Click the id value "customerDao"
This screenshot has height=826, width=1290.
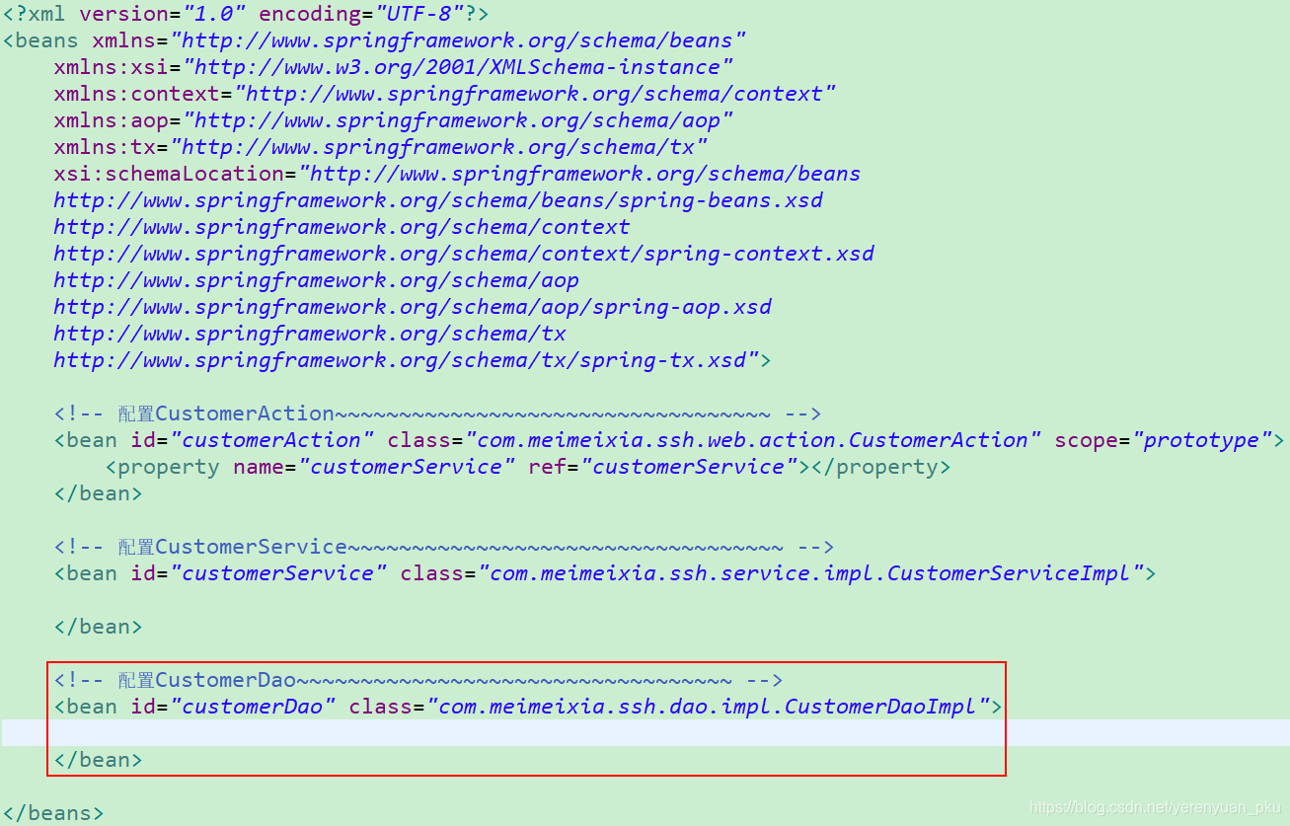pyautogui.click(x=253, y=707)
